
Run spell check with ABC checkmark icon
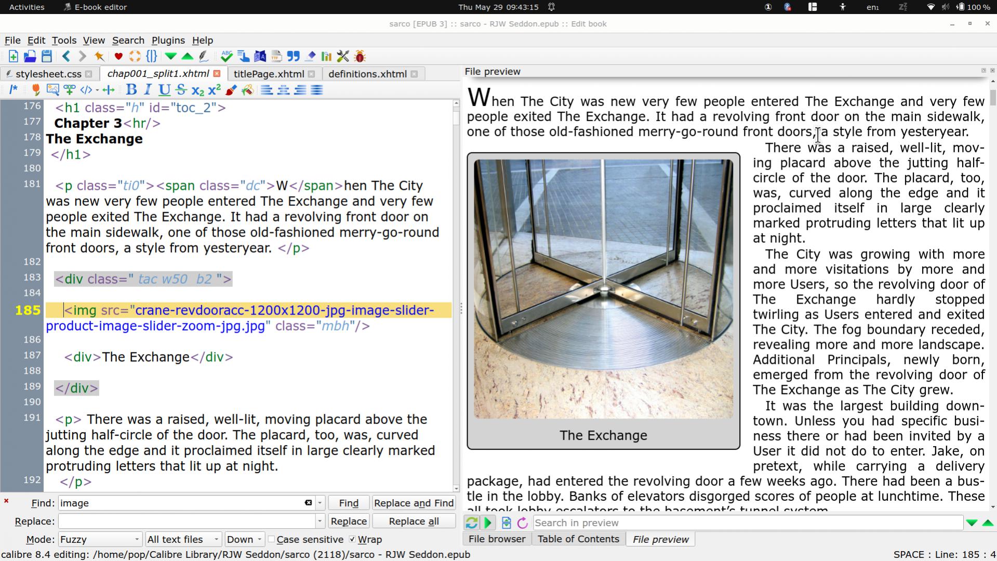pyautogui.click(x=227, y=57)
